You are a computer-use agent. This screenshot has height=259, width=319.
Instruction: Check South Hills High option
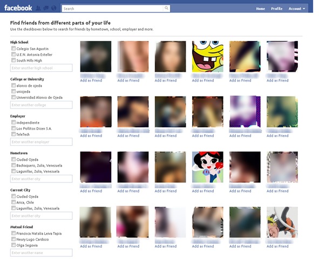pos(13,60)
